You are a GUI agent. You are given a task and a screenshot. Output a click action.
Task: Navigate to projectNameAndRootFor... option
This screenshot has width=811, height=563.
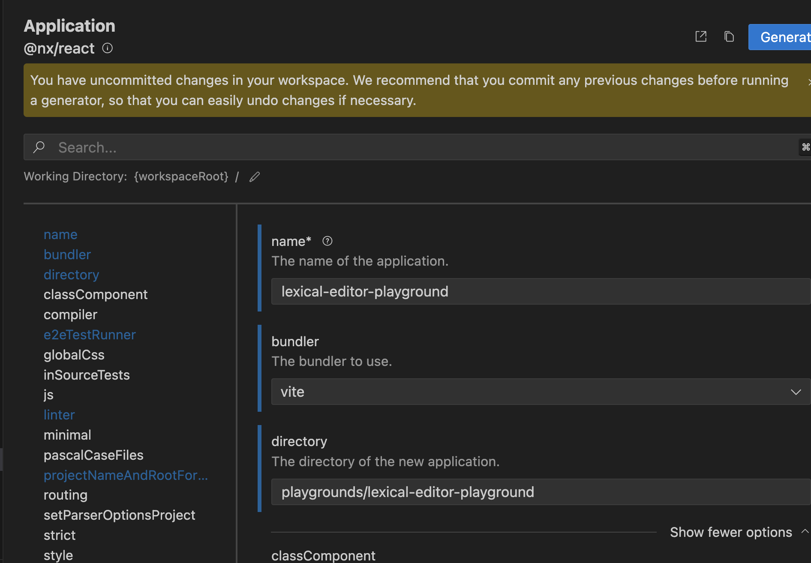coord(126,475)
